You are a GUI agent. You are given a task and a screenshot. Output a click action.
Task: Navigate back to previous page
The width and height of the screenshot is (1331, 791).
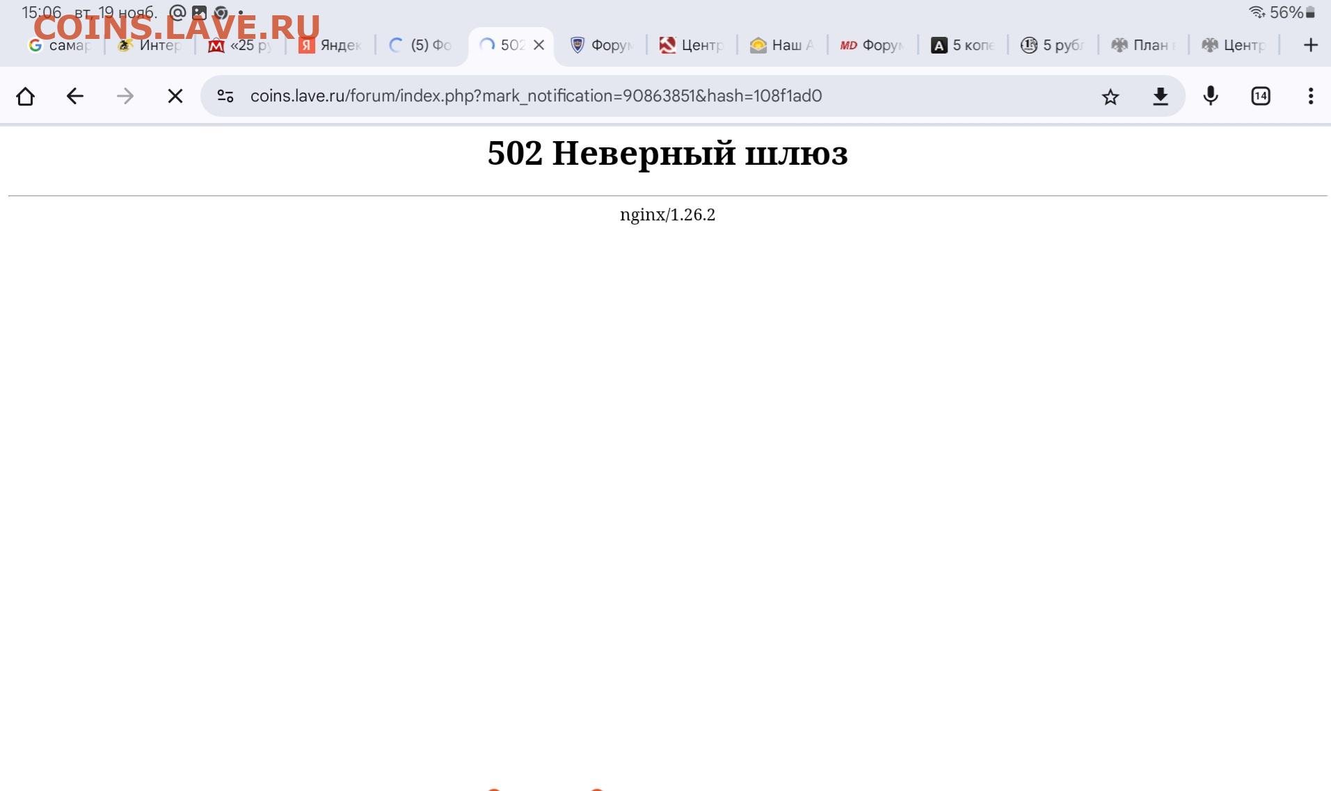click(x=75, y=96)
